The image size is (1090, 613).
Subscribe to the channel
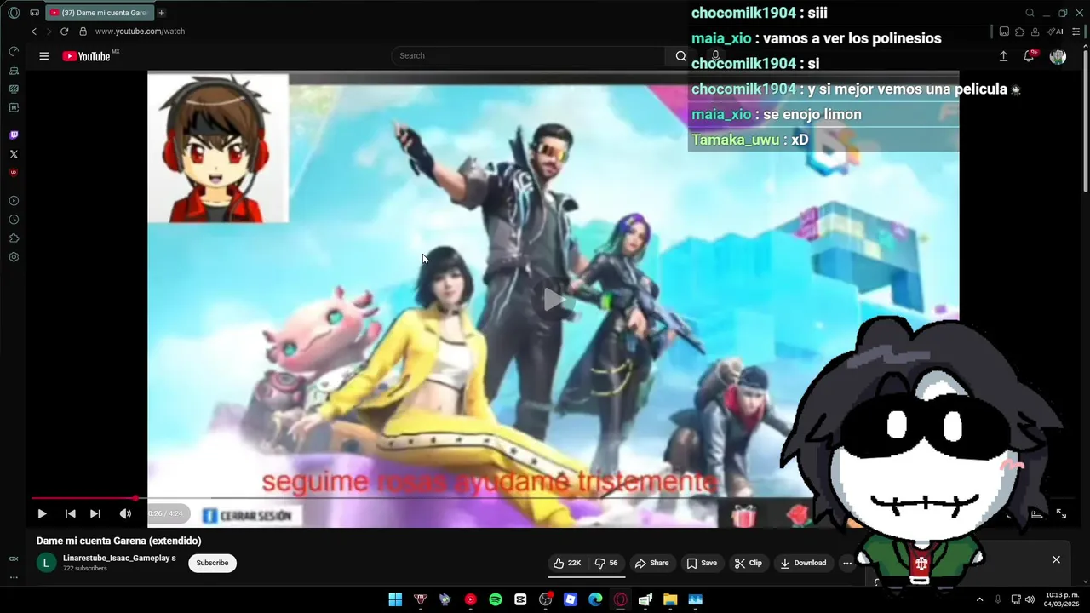(x=212, y=563)
